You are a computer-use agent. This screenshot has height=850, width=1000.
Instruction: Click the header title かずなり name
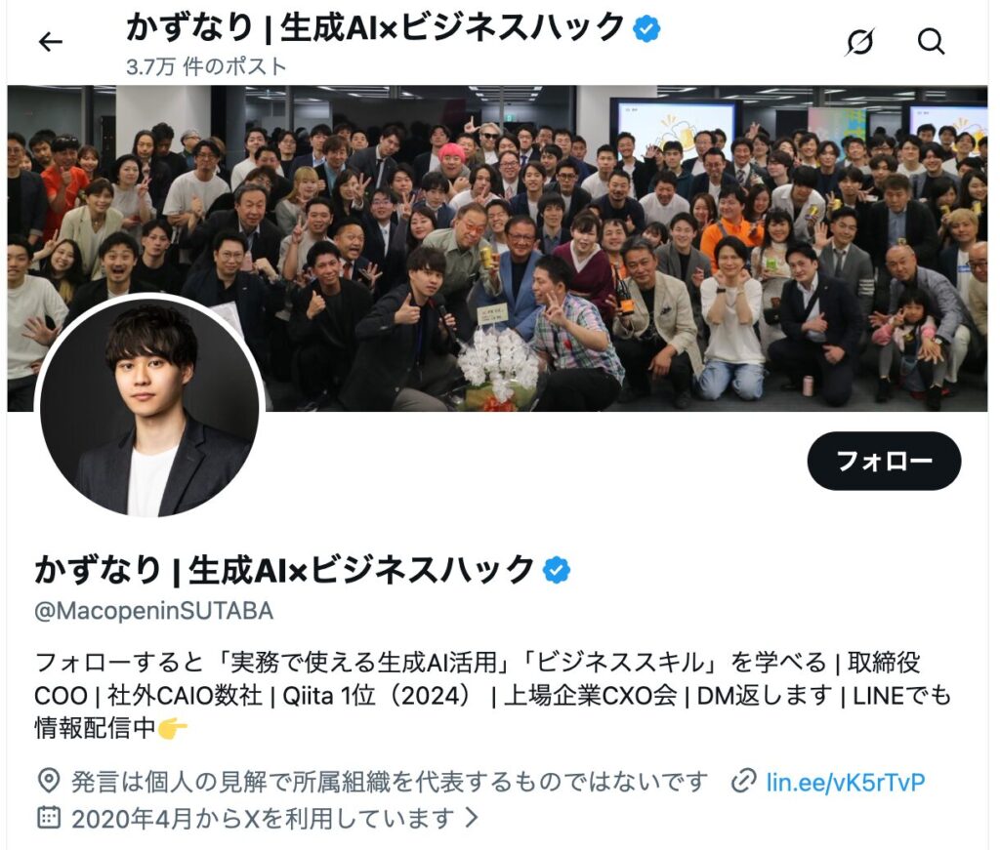[375, 28]
